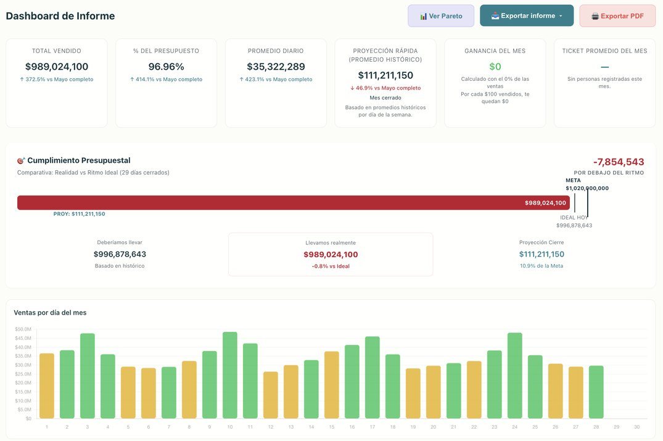Click the 414.1% vs Mayo completo indicator

point(166,79)
